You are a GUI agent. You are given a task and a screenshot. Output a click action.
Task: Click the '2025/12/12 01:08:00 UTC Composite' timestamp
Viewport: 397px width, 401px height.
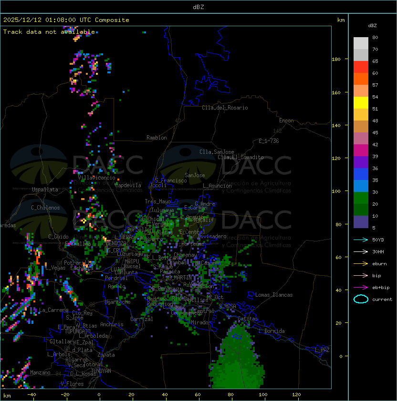[66, 20]
